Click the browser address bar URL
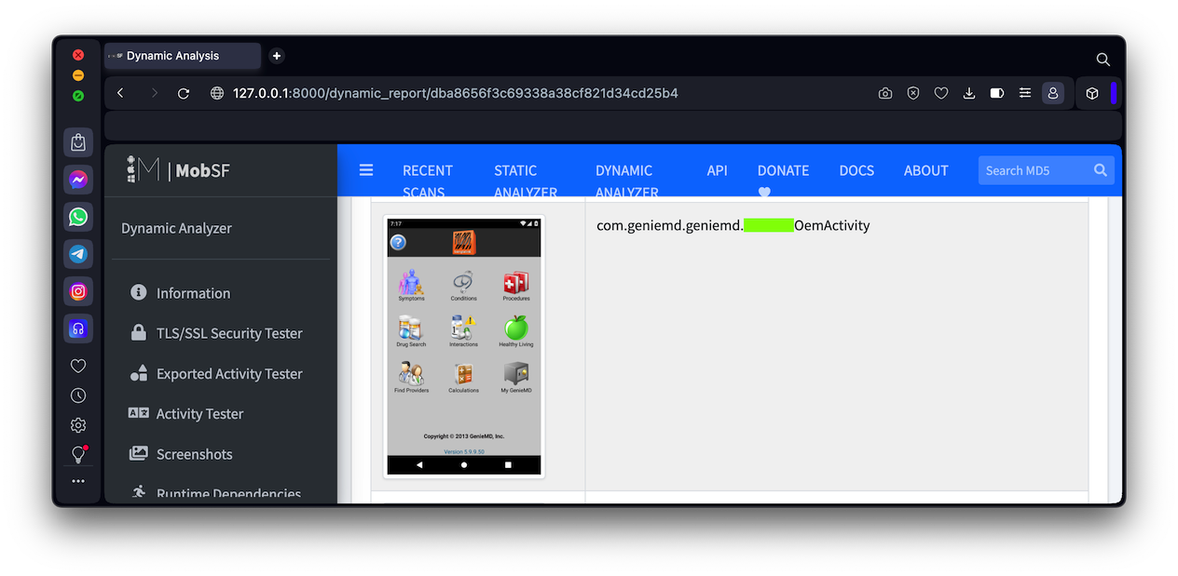Screen dimensions: 1178x576 (x=456, y=93)
